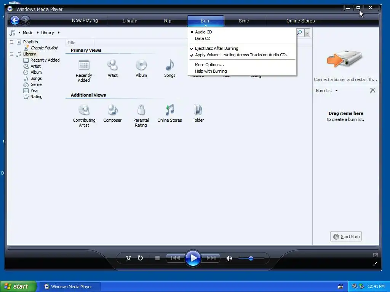Switch to the Sync tab
This screenshot has width=390, height=292.
[x=244, y=21]
